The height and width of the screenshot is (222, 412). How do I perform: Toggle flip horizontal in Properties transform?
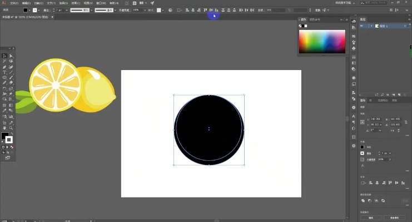coord(393,130)
